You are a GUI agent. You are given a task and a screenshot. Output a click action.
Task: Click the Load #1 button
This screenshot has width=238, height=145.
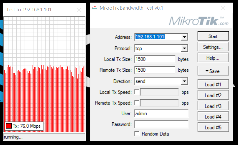click(213, 84)
